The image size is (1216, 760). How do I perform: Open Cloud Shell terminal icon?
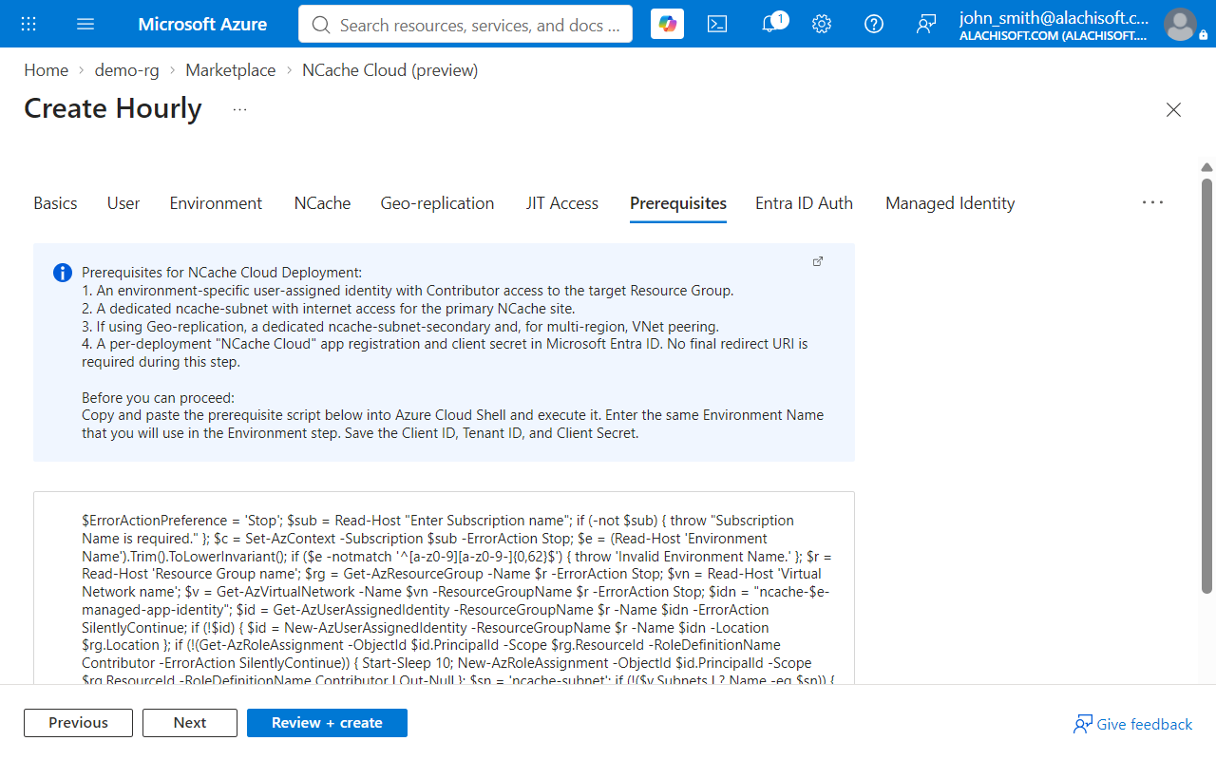click(x=717, y=24)
